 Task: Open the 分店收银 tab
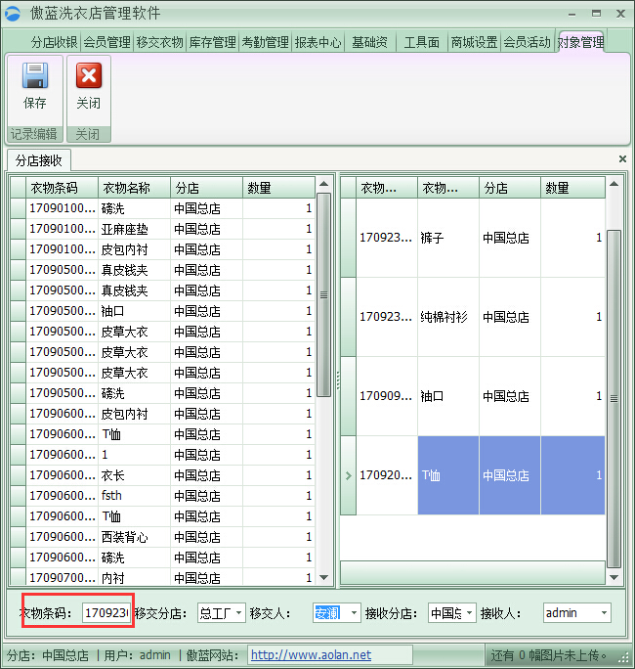coord(54,42)
